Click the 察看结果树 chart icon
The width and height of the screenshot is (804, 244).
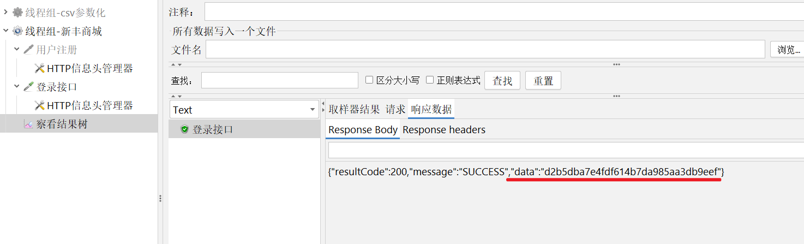click(28, 124)
